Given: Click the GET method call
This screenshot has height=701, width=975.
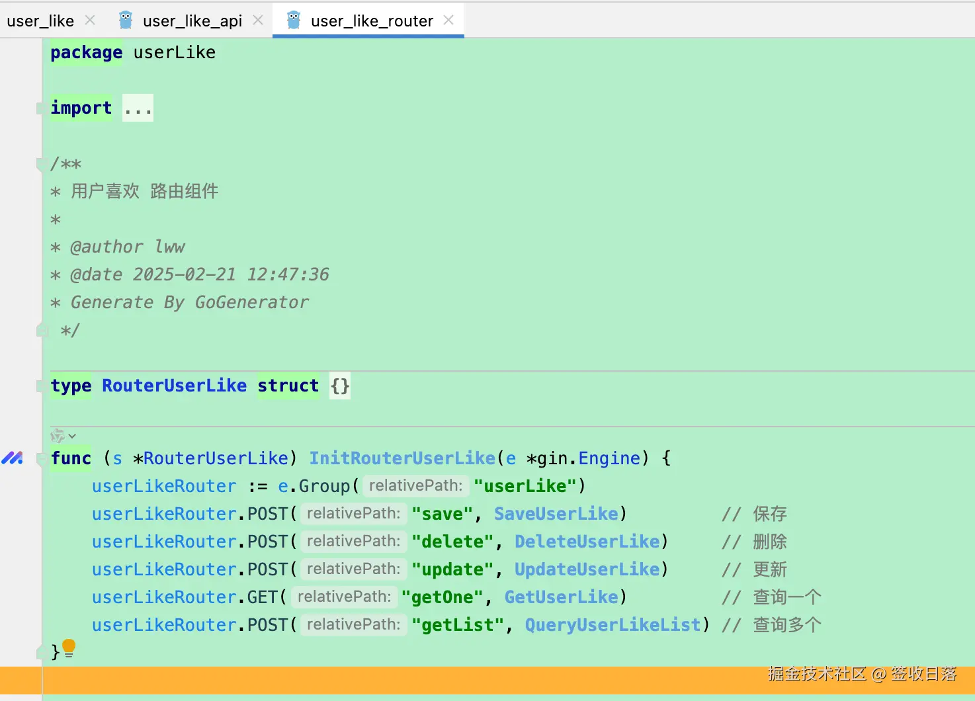Looking at the screenshot, I should [x=262, y=597].
